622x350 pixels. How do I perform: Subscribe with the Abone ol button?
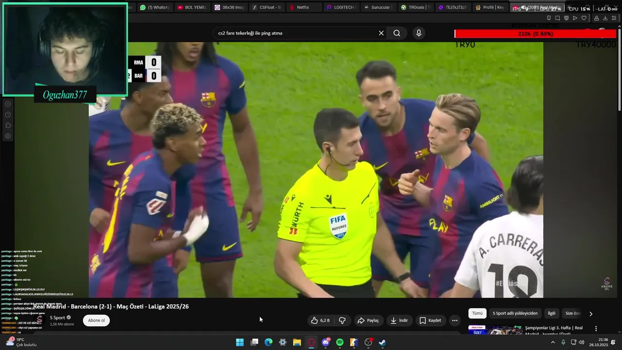[96, 320]
